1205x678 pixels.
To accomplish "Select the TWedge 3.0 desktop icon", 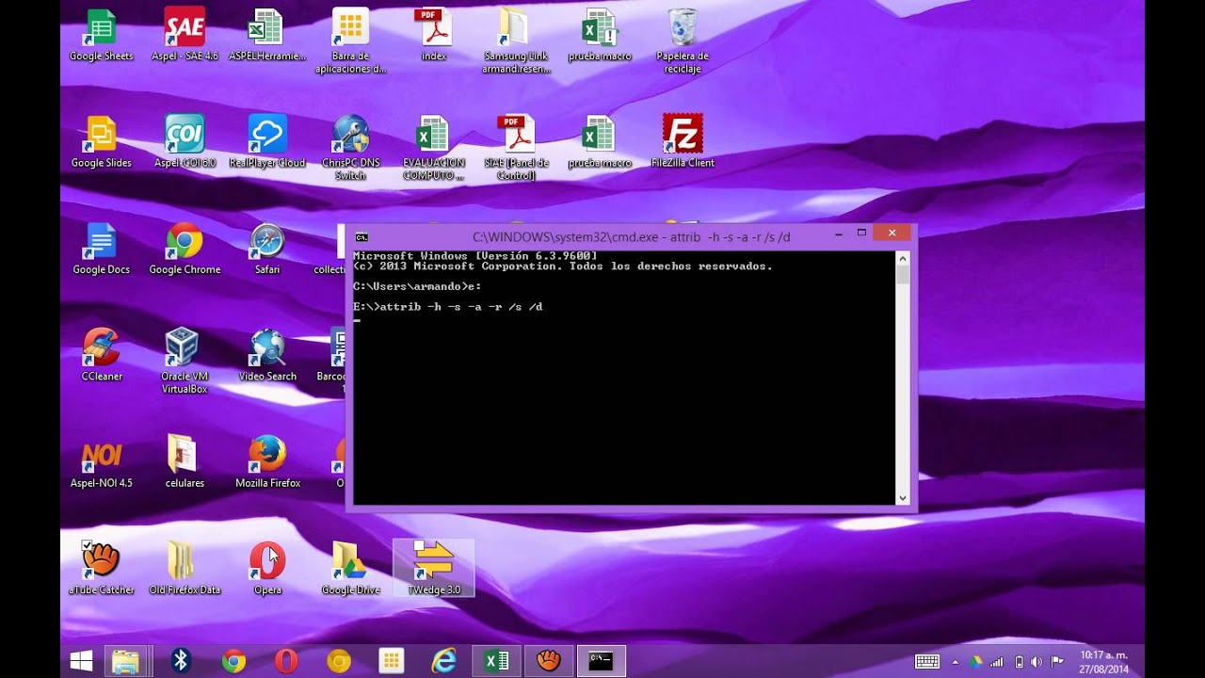I will tap(433, 568).
